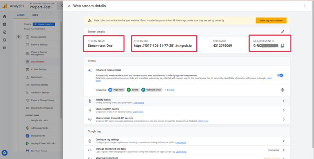
Task: Open Property Change History
Action: pos(43,100)
